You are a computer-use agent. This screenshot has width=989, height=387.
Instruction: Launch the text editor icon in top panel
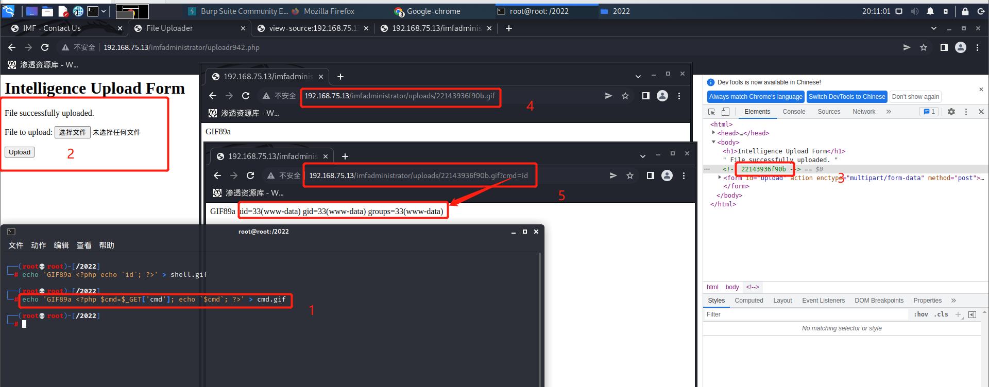click(63, 11)
